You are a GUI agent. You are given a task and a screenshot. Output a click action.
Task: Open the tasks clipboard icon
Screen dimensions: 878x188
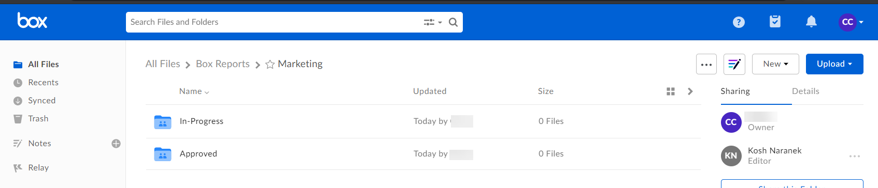coord(775,22)
